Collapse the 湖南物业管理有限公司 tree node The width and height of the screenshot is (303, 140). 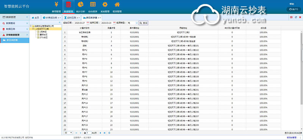coord(31,26)
